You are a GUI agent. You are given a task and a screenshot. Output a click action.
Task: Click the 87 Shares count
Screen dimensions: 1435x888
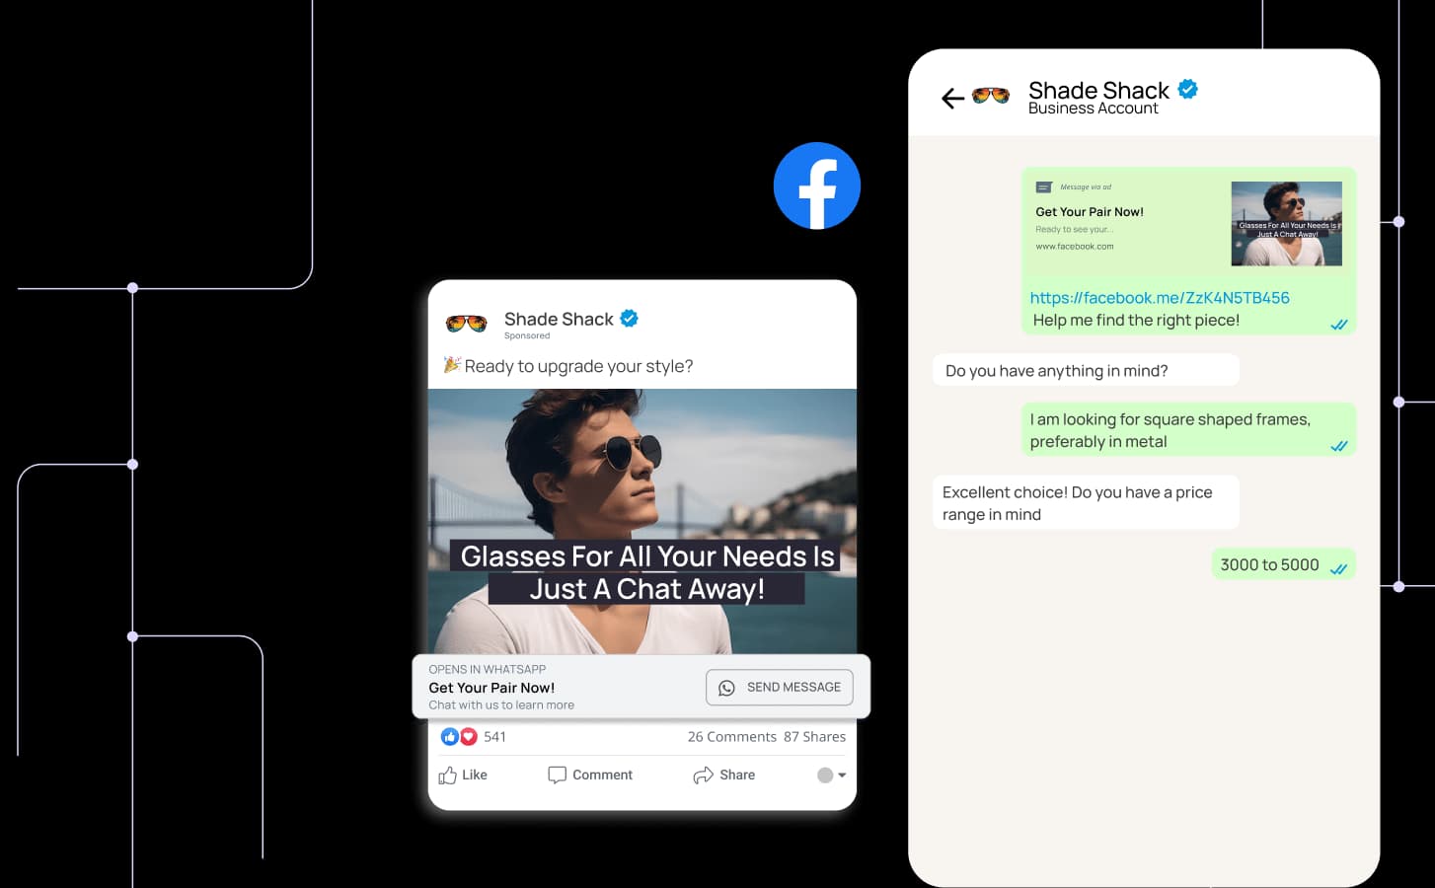[814, 736]
